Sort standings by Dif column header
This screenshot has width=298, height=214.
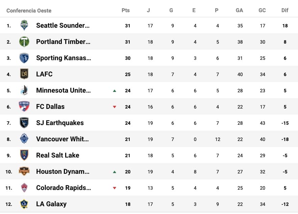click(285, 10)
